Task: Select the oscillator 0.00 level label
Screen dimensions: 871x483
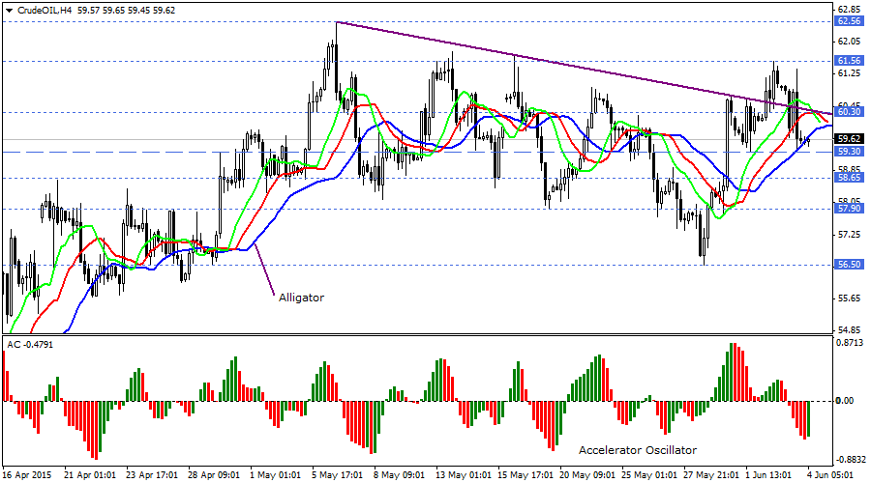Action: coord(846,400)
